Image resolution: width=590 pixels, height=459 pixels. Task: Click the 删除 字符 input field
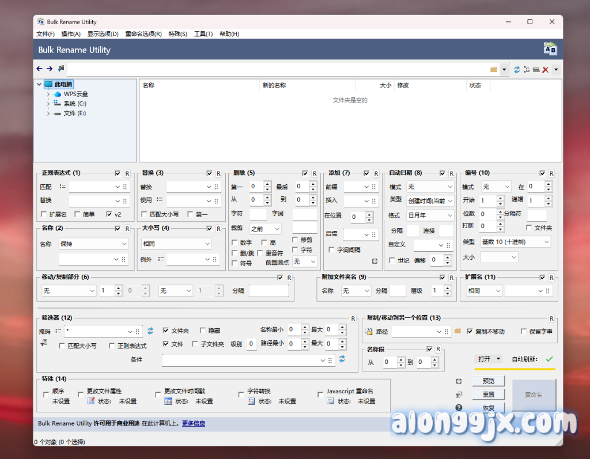coord(258,214)
